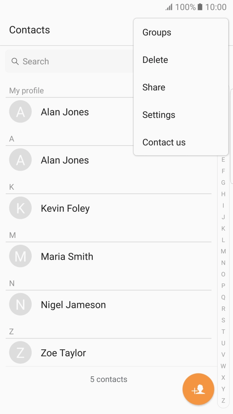The image size is (233, 414).
Task: Jump to letter Z in alphabet index
Action: 223,400
